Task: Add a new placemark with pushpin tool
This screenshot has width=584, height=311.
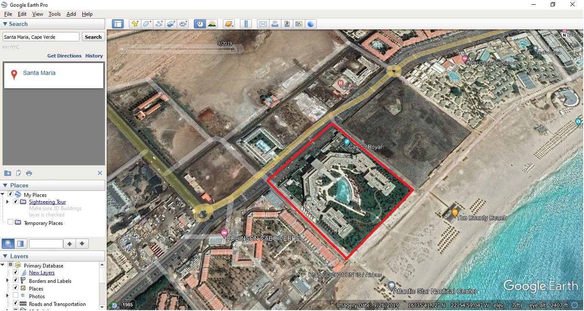Action: (x=135, y=24)
